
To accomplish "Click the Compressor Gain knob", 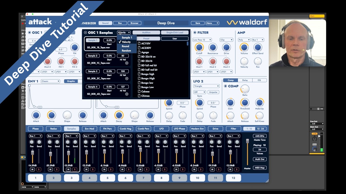I will pos(230,102).
